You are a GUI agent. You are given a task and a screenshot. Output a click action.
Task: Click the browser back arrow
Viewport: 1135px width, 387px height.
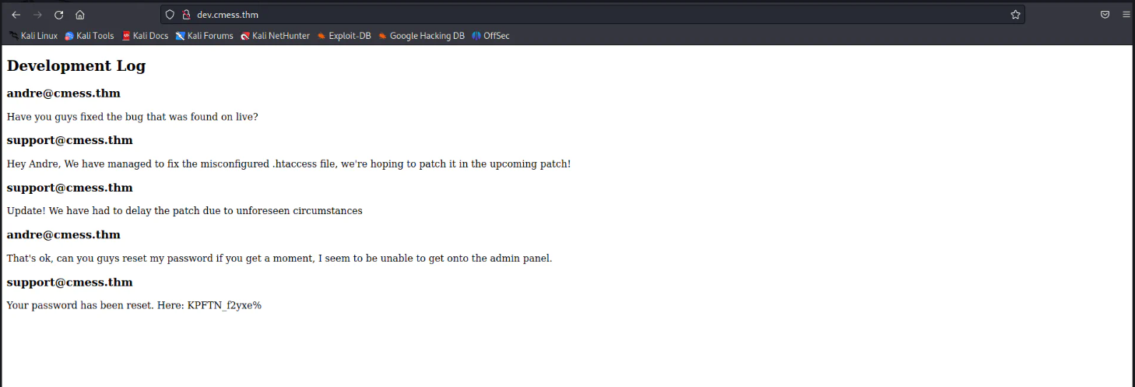coord(16,15)
